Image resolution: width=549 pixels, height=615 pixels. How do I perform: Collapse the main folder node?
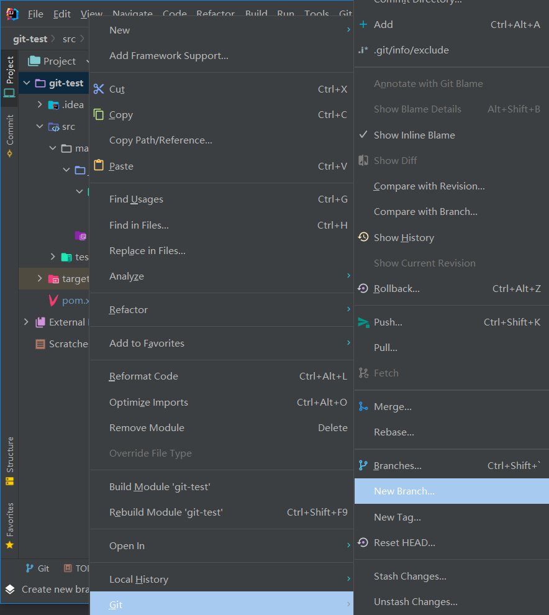(x=53, y=148)
